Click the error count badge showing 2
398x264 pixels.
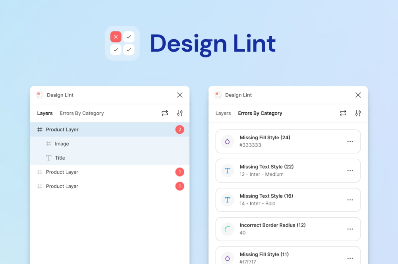(x=180, y=129)
